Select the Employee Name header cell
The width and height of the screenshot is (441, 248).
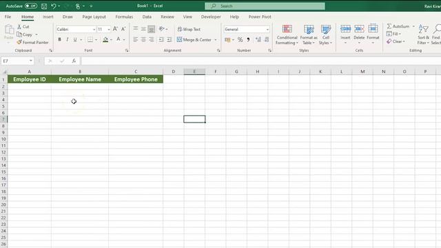click(80, 79)
